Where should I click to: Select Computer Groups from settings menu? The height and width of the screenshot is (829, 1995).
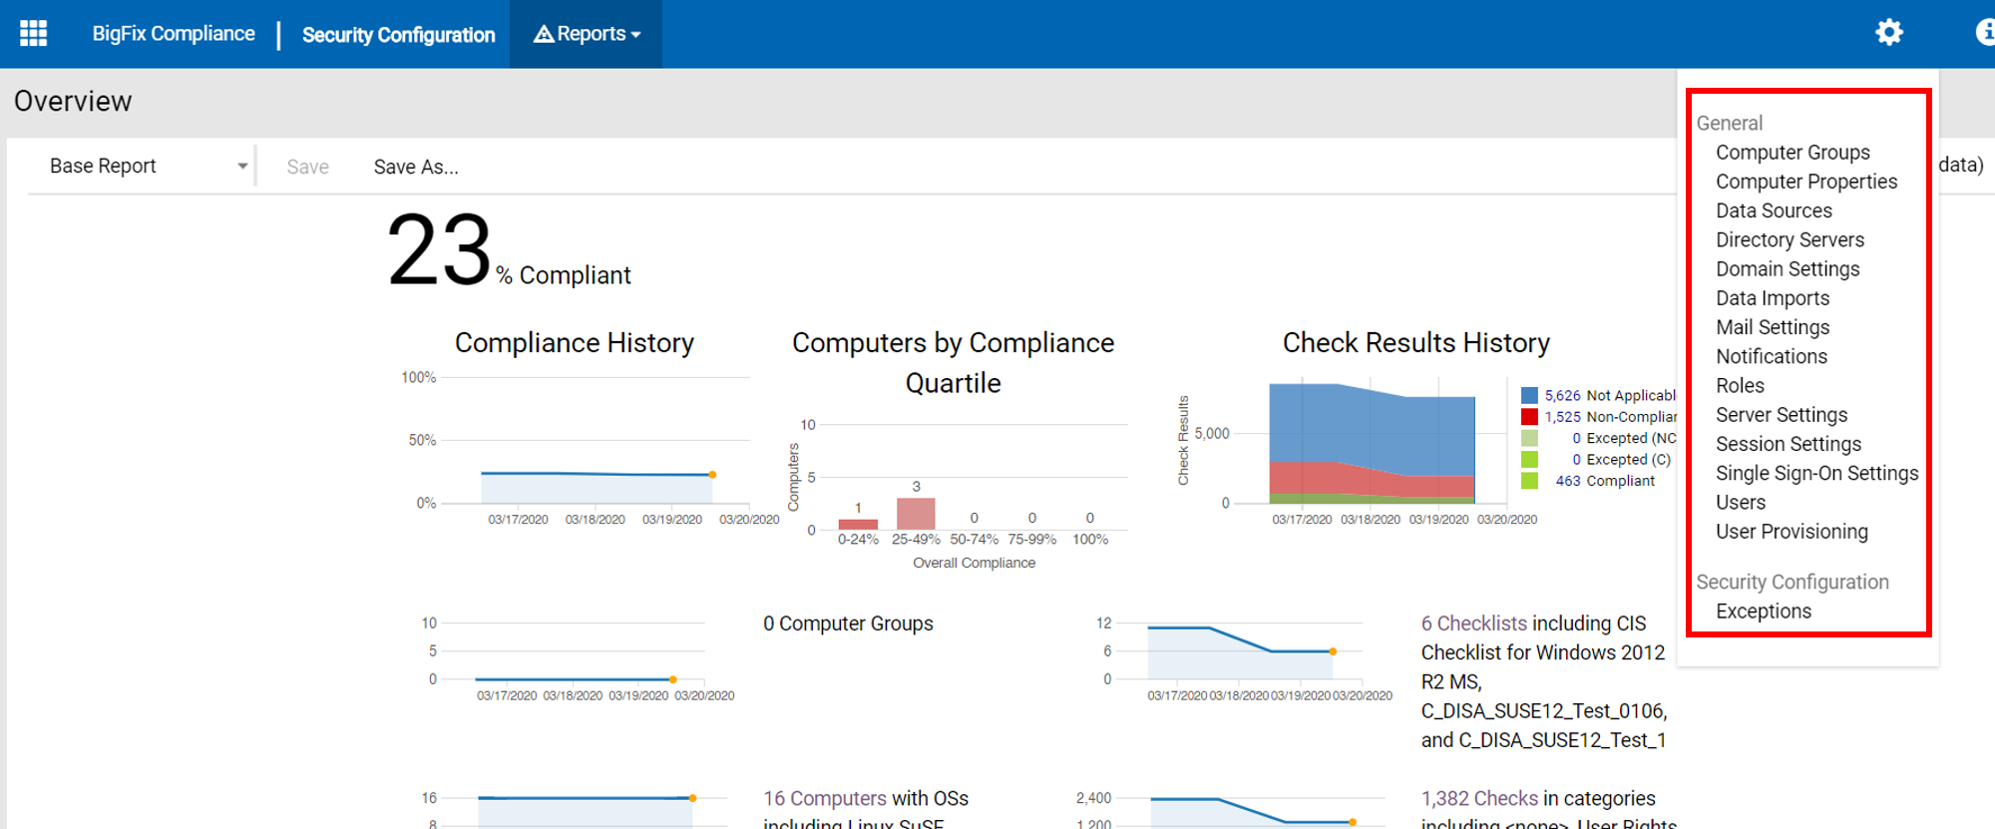tap(1793, 153)
